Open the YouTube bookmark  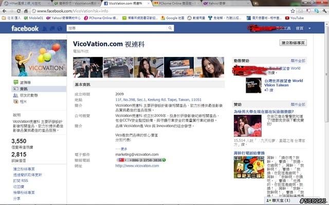[295, 18]
